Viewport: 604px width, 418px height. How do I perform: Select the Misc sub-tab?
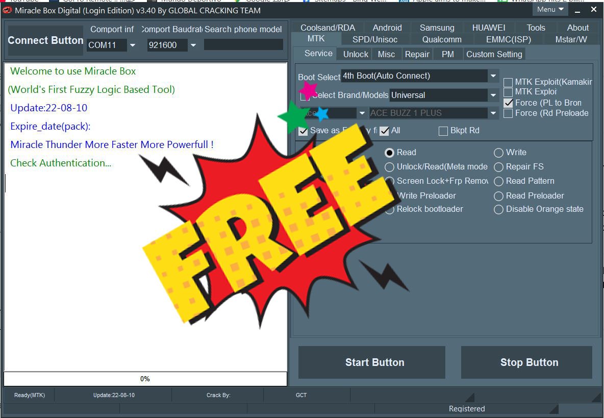[386, 54]
